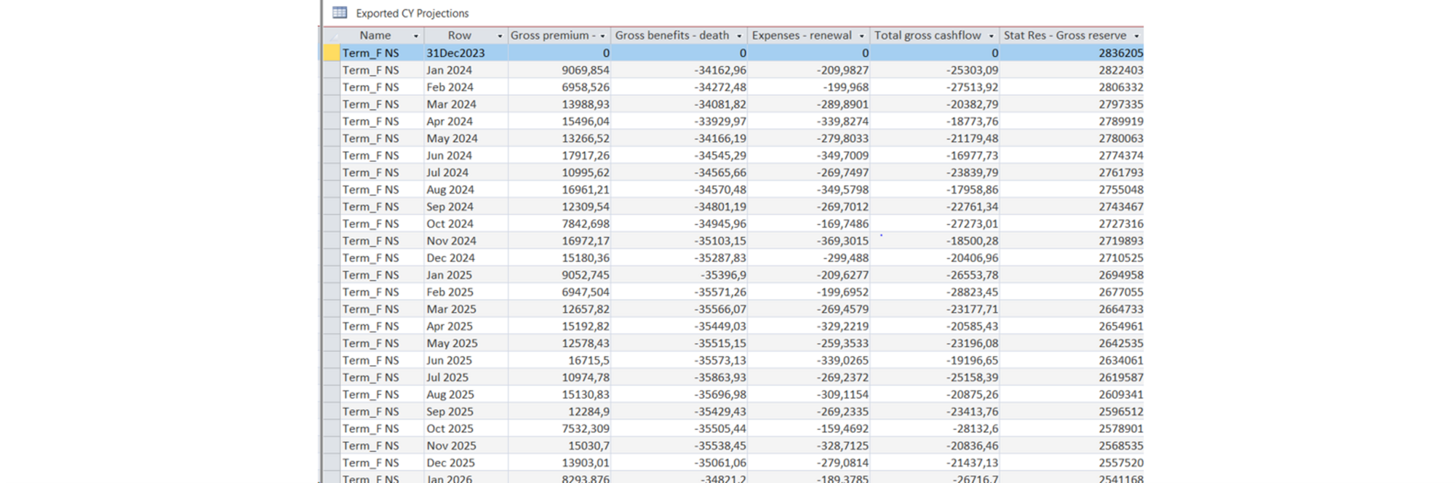Screen dimensions: 1455x483
Task: Click the Aug 2024 cell
Action: pos(466,189)
